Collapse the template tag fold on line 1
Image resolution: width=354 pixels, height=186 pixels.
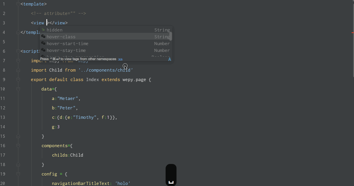click(x=18, y=4)
